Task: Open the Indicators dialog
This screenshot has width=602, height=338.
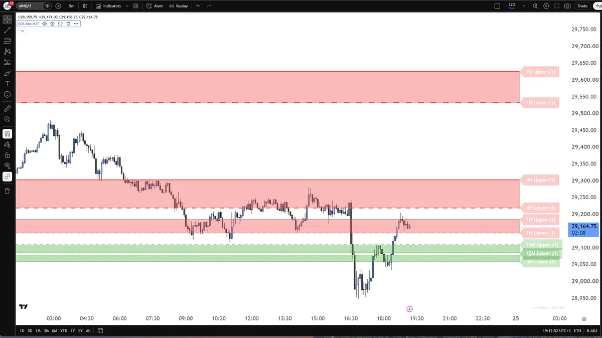Action: coord(108,6)
